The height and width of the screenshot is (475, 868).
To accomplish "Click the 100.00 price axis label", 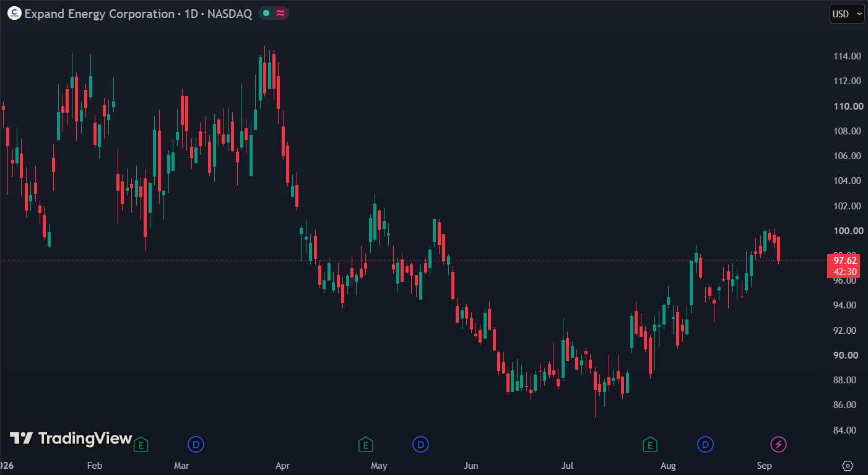I will 848,230.
